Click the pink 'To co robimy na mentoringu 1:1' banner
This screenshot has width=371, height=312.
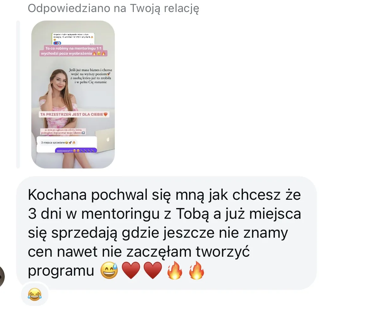tap(73, 51)
